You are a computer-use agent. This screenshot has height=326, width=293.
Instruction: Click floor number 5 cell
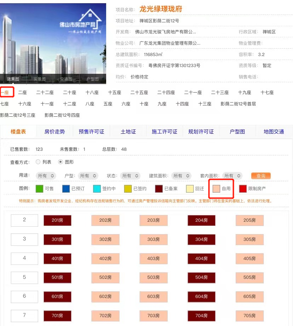24,277
